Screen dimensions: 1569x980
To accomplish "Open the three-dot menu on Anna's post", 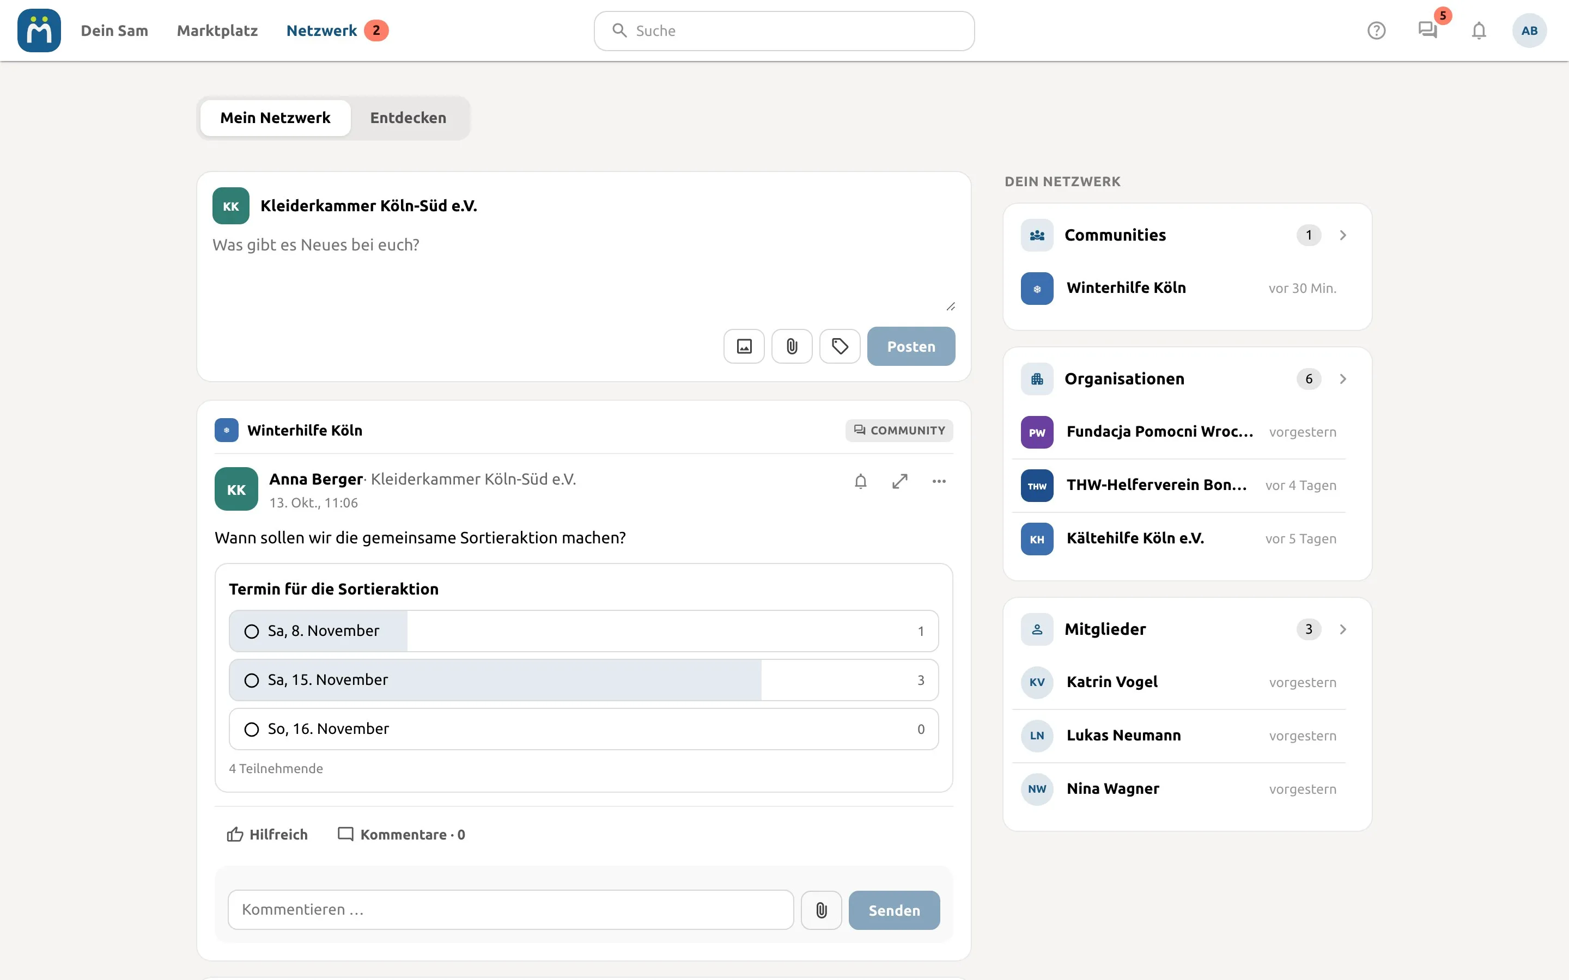I will [939, 481].
